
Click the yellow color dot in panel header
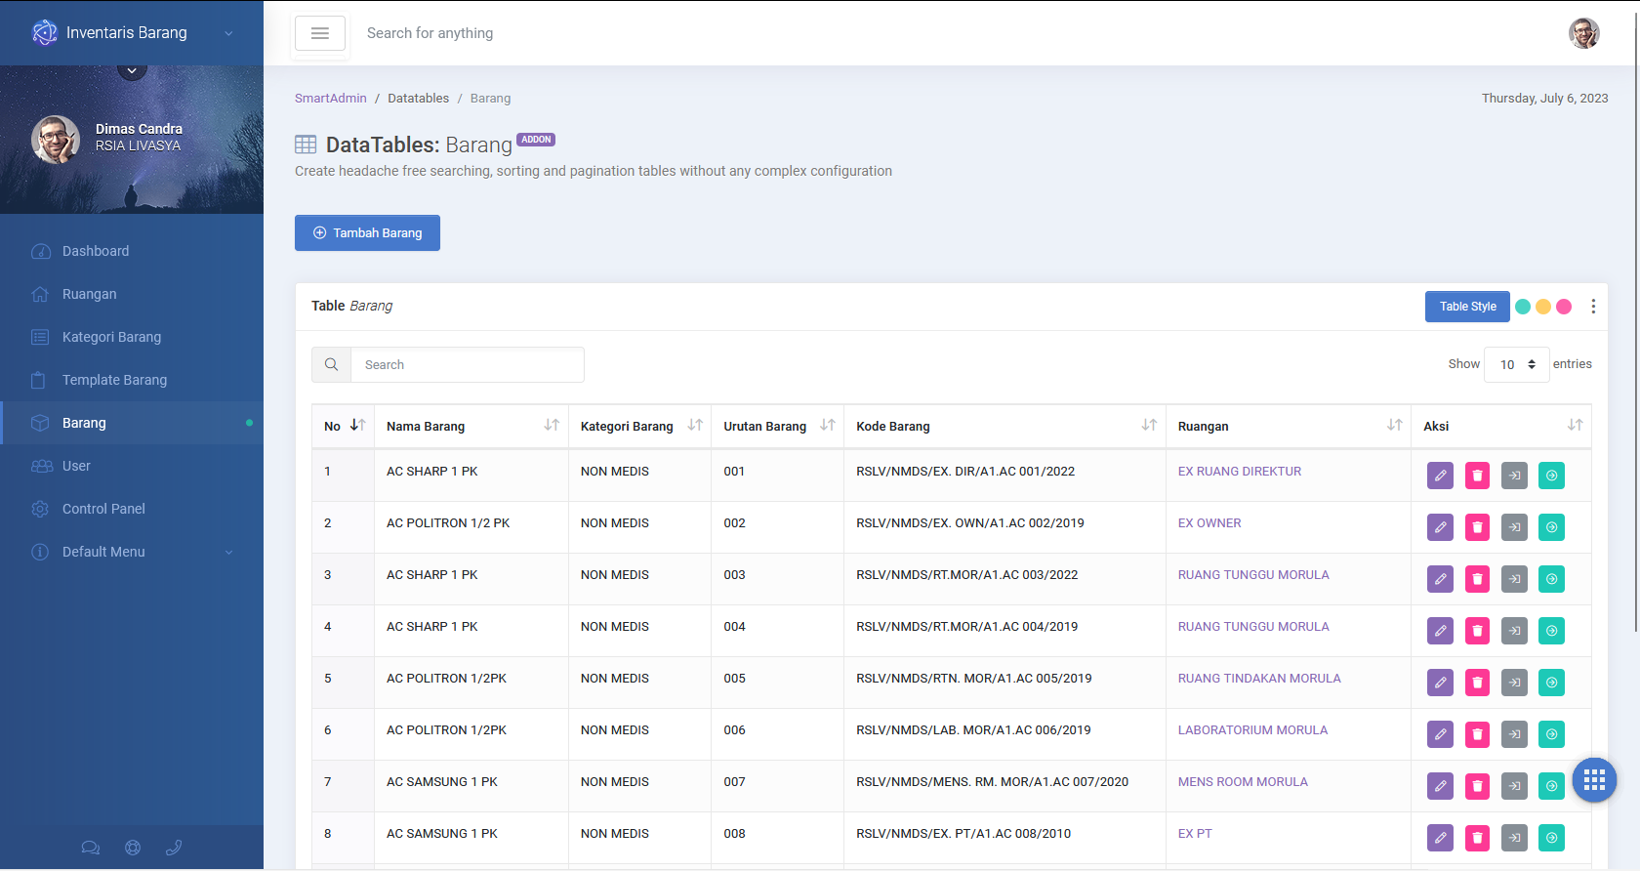coord(1543,307)
